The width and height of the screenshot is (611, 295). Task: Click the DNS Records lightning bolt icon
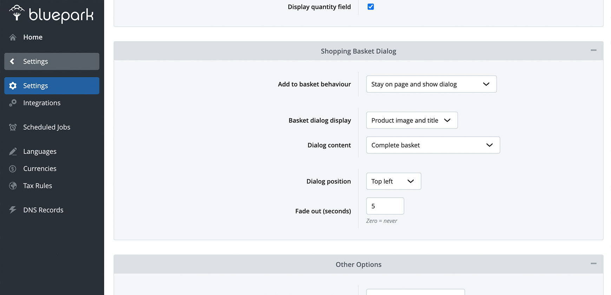pyautogui.click(x=13, y=210)
